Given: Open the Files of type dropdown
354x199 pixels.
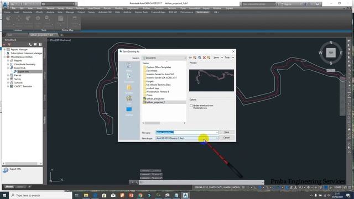Looking at the screenshot, I should point(187,138).
